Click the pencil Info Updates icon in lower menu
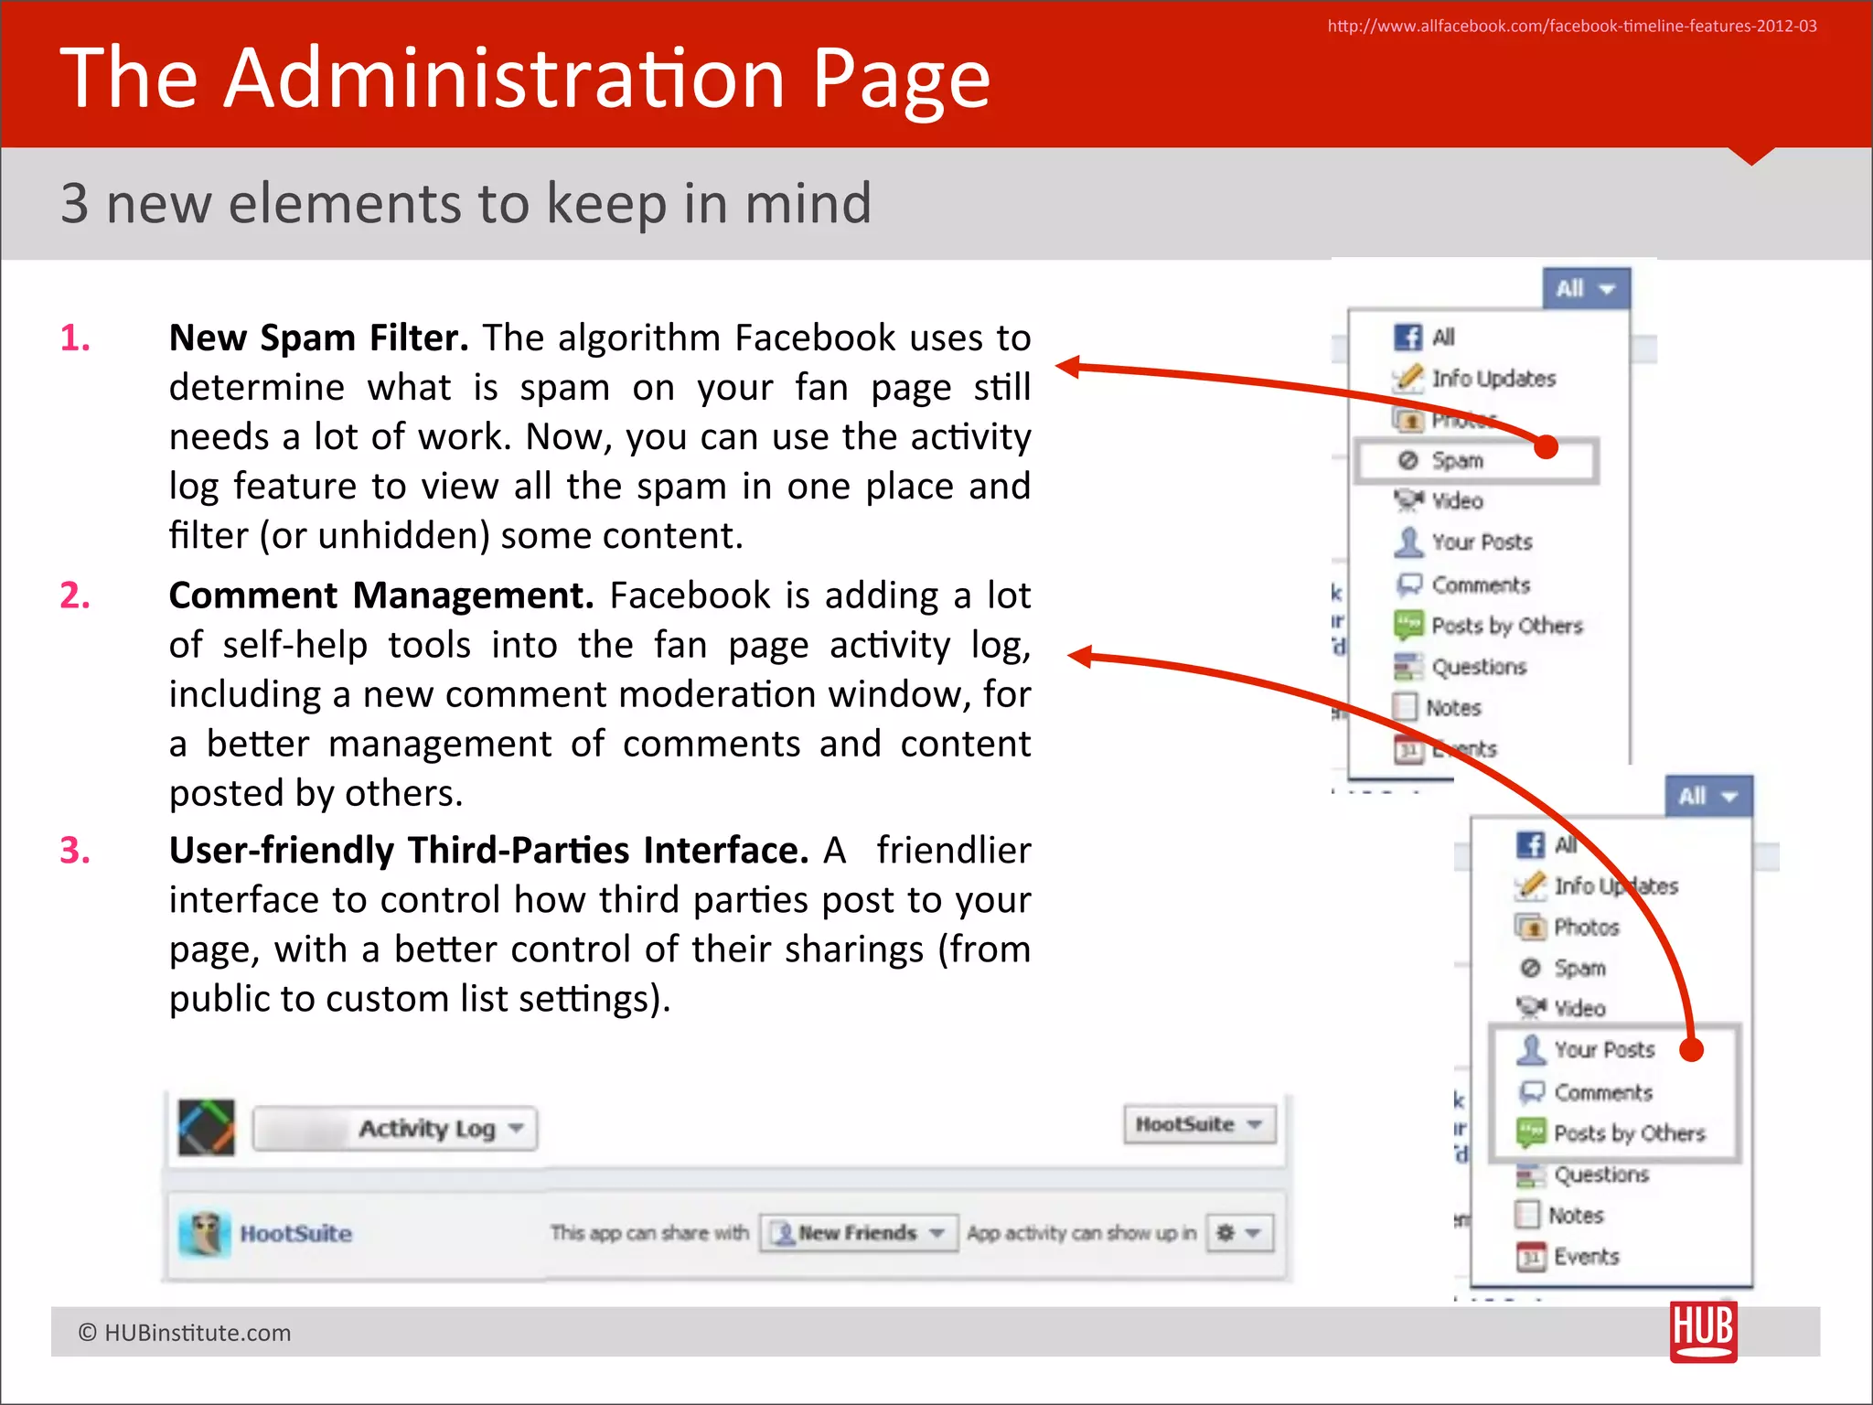This screenshot has height=1405, width=1873. [1531, 885]
